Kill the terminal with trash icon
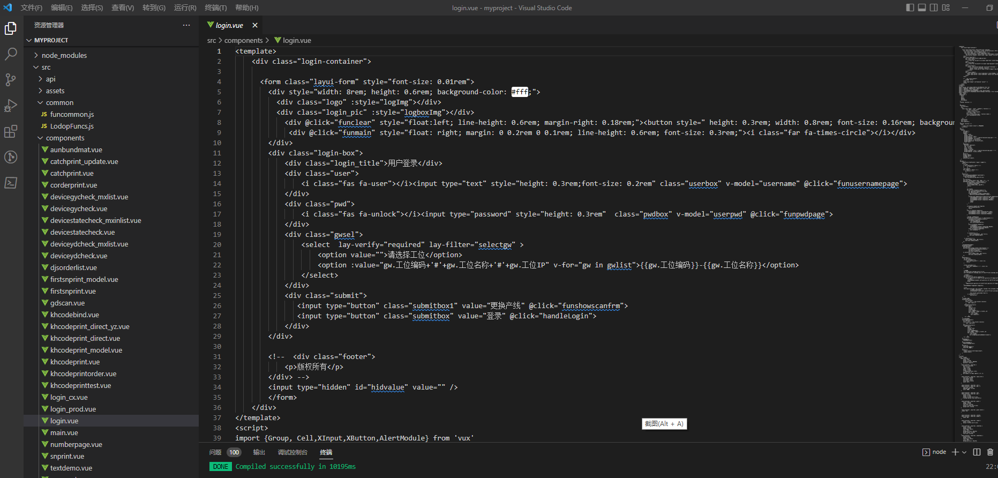This screenshot has height=478, width=998. pyautogui.click(x=990, y=452)
